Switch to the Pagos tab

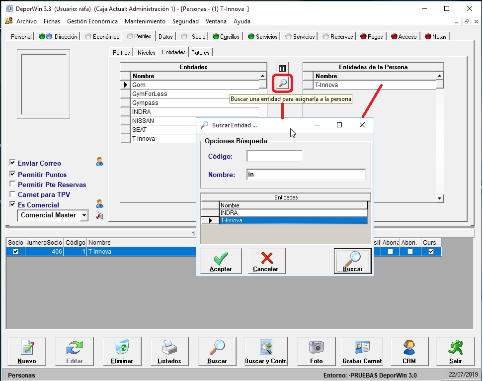click(x=372, y=37)
